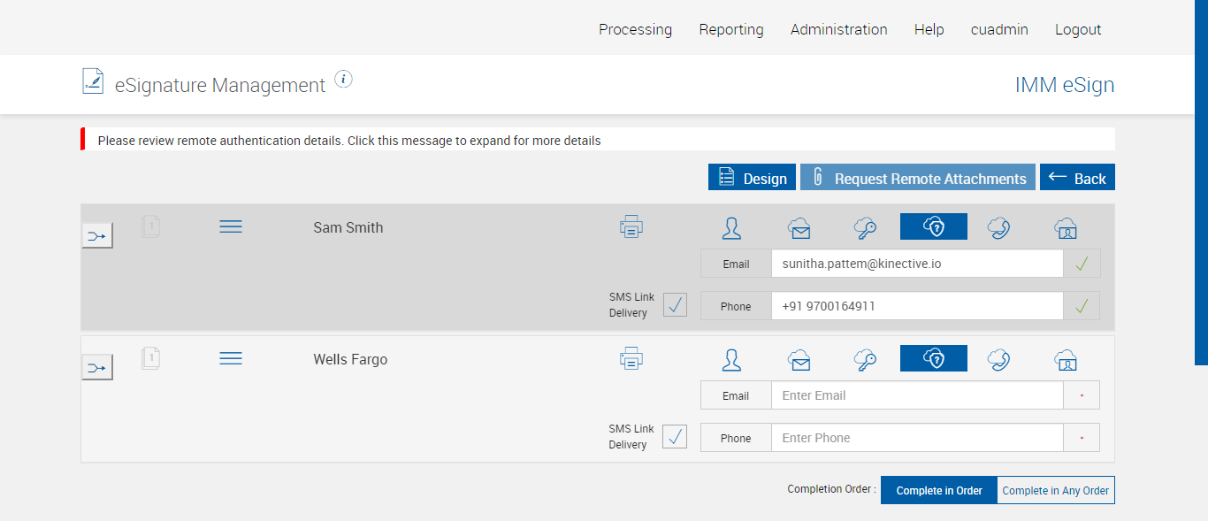This screenshot has height=521, width=1208.
Task: Expand the remote authentication review message
Action: [349, 141]
